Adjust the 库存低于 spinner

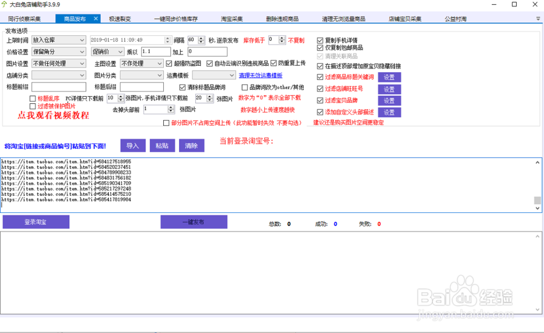click(282, 40)
